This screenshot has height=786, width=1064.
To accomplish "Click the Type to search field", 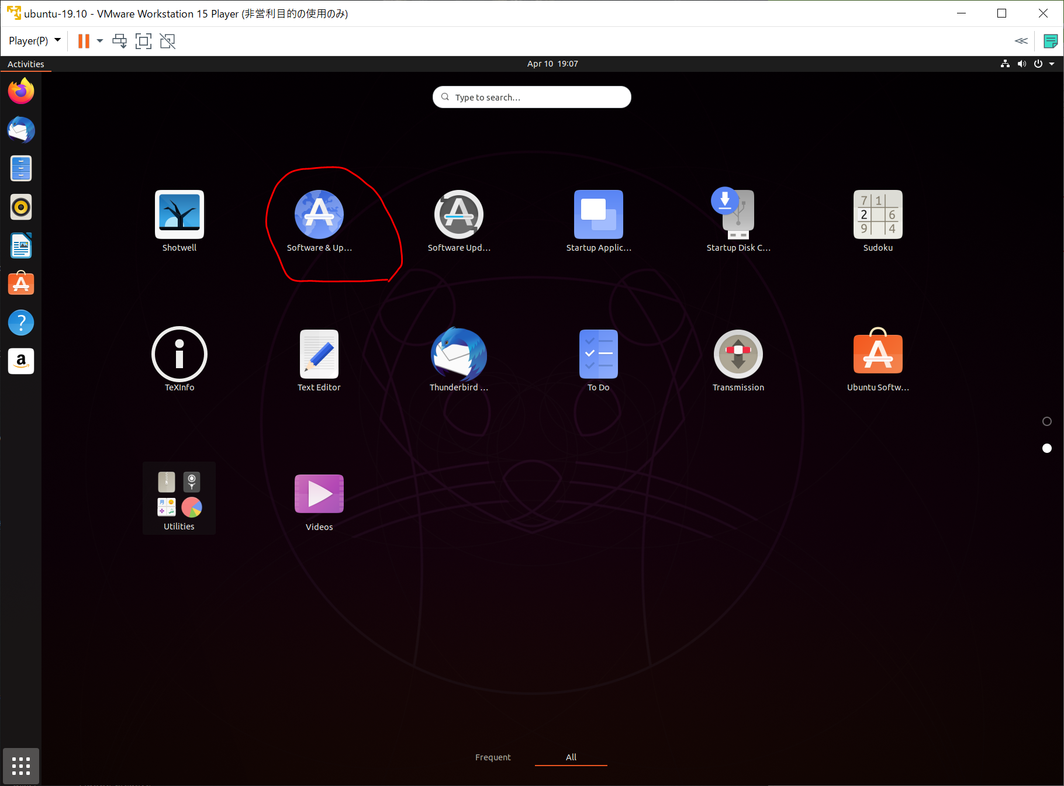I will coord(532,97).
